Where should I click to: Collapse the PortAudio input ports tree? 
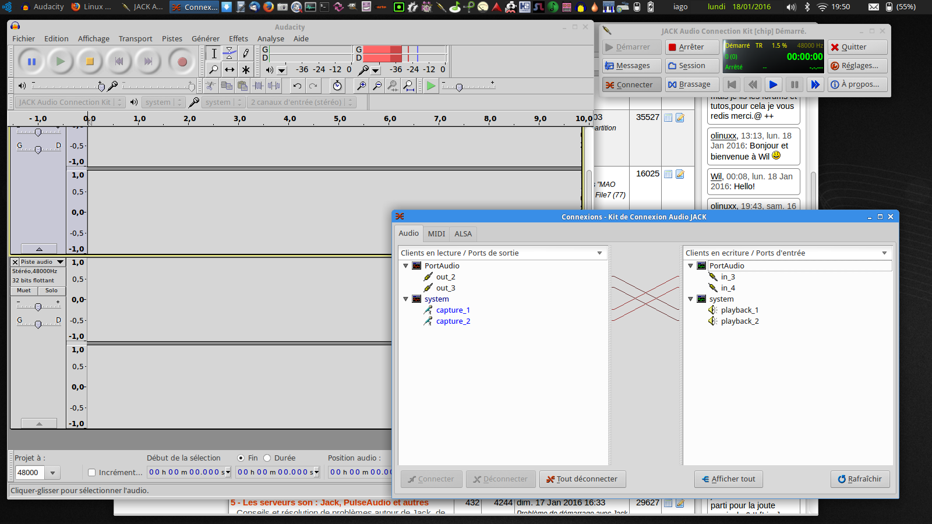[690, 265]
